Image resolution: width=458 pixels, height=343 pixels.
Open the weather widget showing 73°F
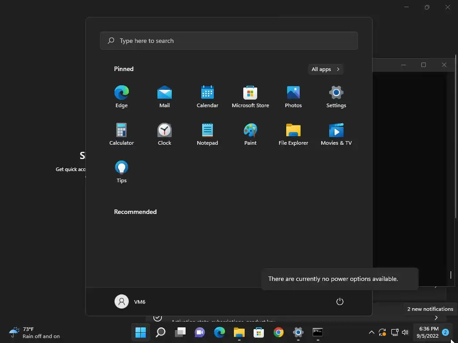tap(34, 332)
